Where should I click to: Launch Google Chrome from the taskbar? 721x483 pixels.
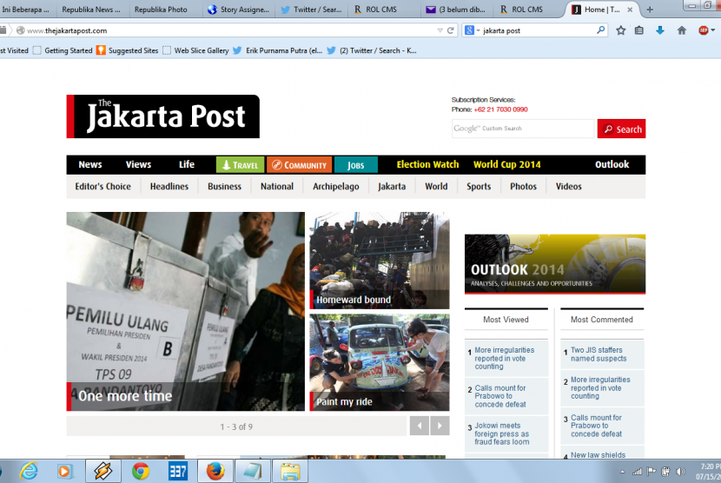click(x=141, y=471)
